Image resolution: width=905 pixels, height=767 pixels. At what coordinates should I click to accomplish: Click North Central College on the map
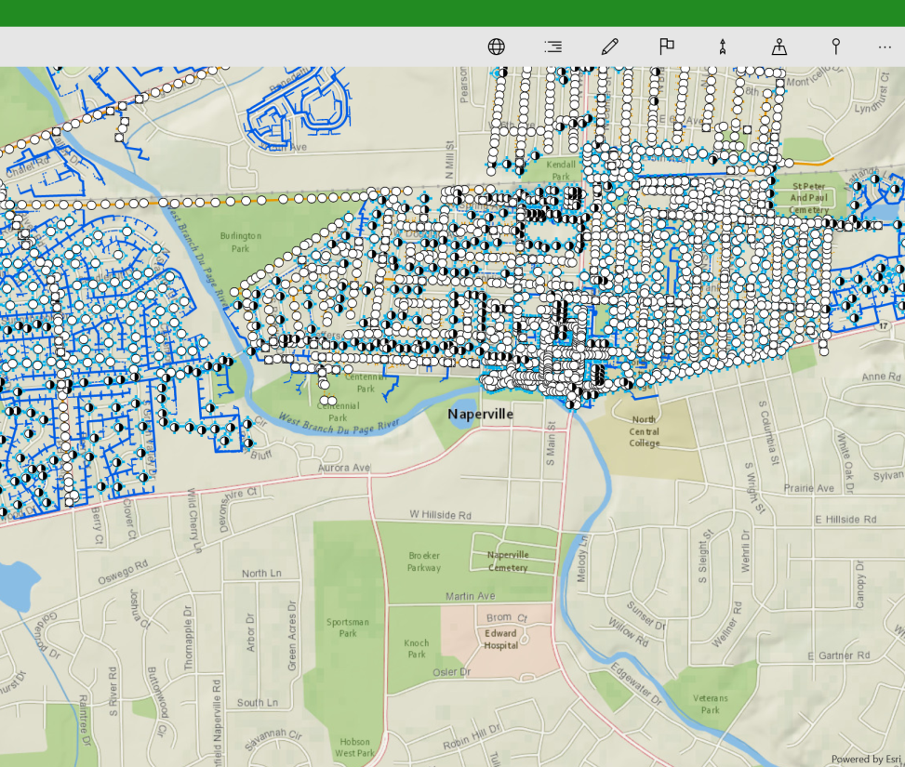pyautogui.click(x=645, y=431)
